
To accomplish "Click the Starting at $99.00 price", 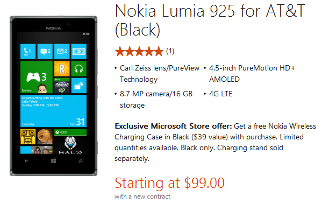I will (x=170, y=183).
